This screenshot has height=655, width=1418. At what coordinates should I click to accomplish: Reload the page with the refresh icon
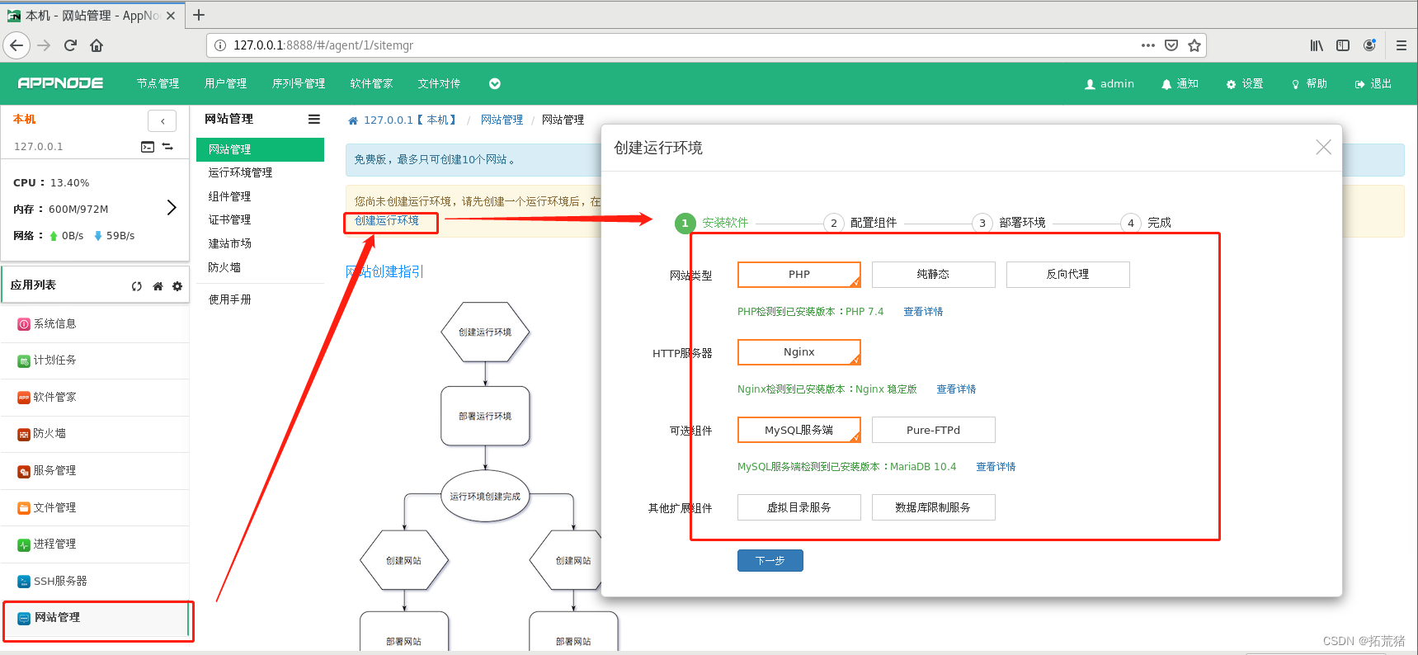coord(70,45)
